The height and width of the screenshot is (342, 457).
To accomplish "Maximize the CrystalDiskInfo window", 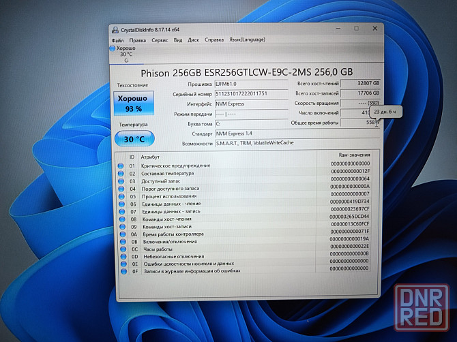I will coord(356,29).
